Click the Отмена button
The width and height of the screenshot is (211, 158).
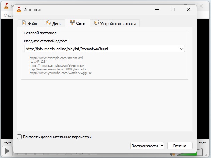click(x=180, y=146)
